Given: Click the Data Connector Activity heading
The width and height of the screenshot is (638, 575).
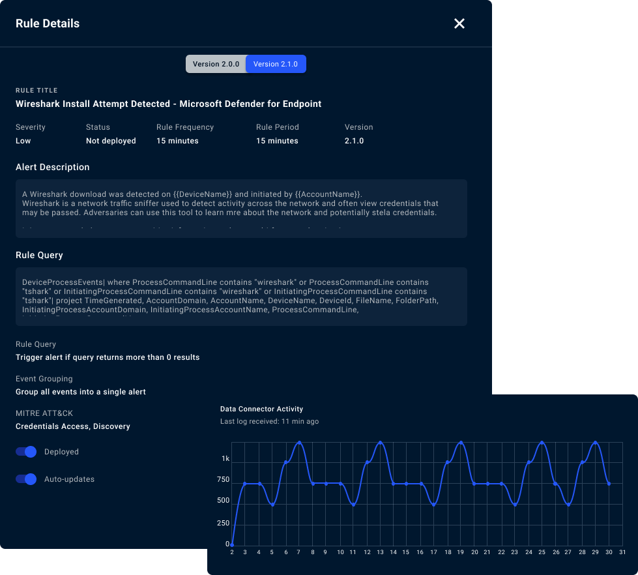Looking at the screenshot, I should tap(261, 409).
